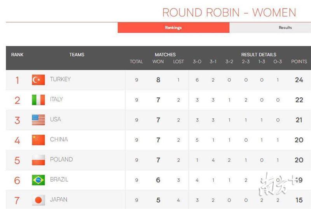Click the WON column header
Viewport: 311px width, 209px height.
click(x=158, y=61)
